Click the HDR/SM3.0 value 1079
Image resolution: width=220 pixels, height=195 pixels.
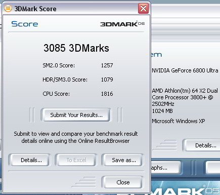click(x=107, y=80)
